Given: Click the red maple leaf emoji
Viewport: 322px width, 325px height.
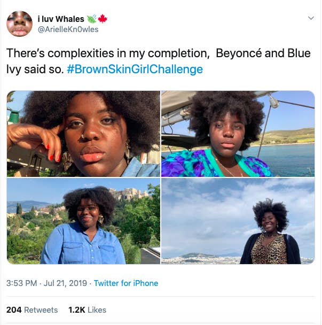Looking at the screenshot, I should coord(103,19).
